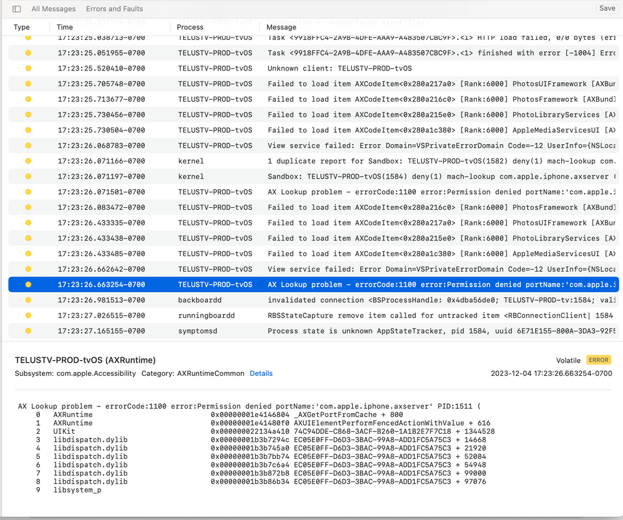
Task: Click the Message column header
Action: click(x=281, y=27)
